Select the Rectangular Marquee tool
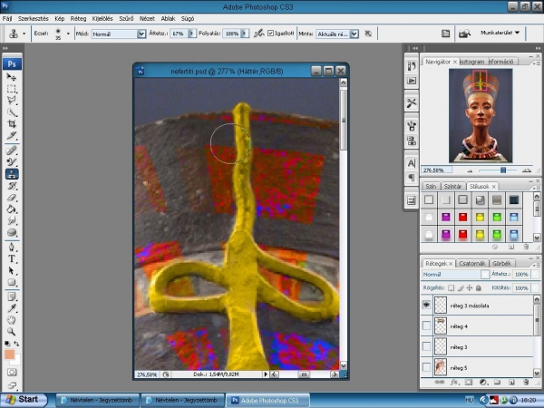This screenshot has height=408, width=544. pos(12,89)
